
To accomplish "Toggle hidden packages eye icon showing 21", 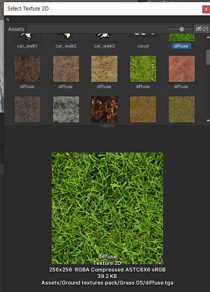I will pyautogui.click(x=202, y=29).
